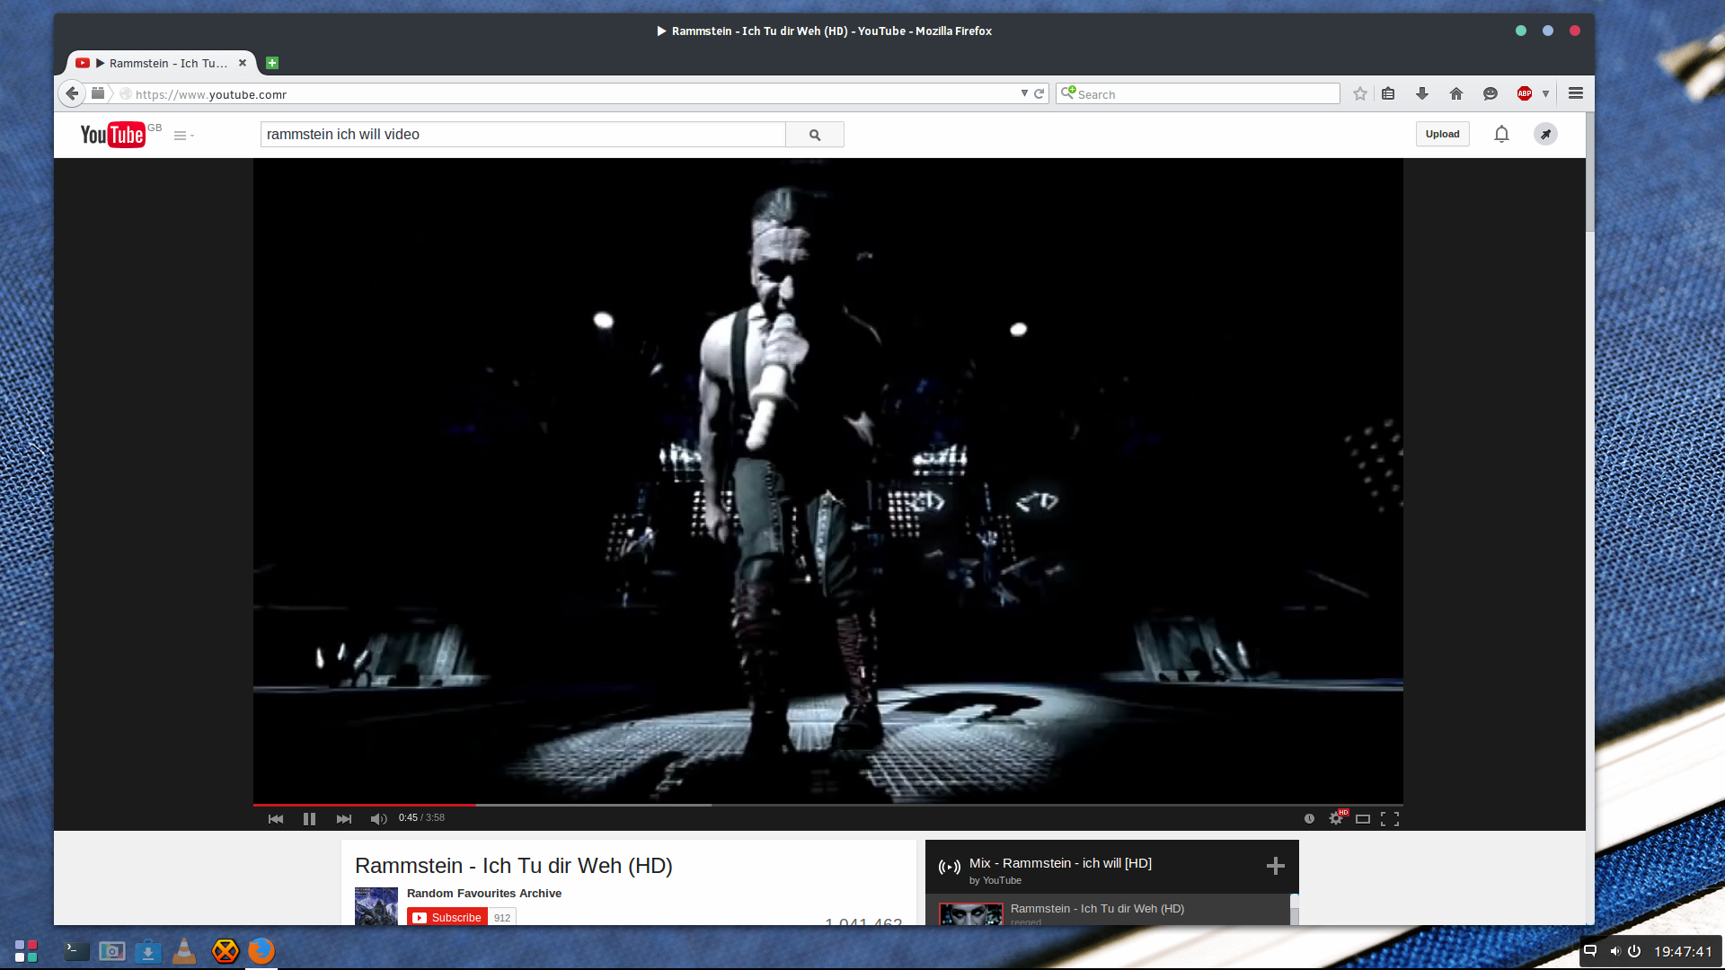Open the bookmarks list icon
1725x970 pixels.
coord(1388,93)
